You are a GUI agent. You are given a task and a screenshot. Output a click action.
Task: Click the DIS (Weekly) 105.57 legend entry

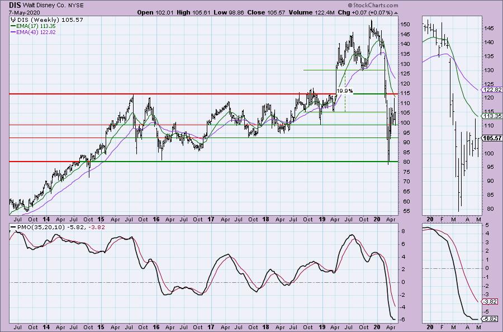click(x=50, y=20)
